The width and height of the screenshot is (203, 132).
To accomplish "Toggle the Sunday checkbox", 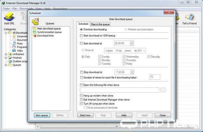I will (99, 57).
